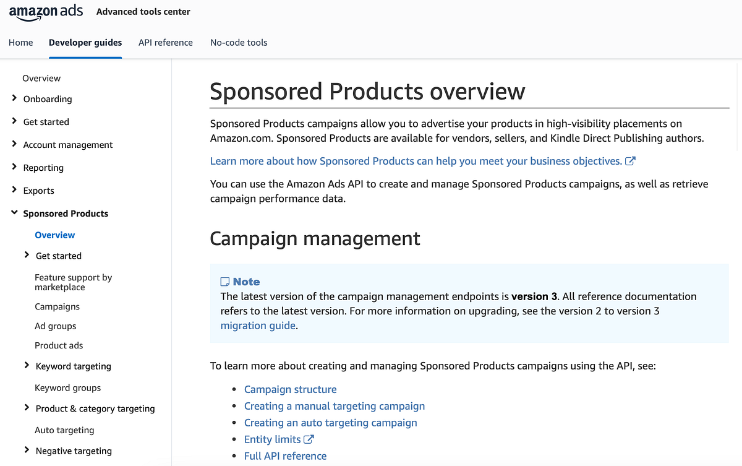This screenshot has width=742, height=466.
Task: Select the Developer guides tab
Action: [x=85, y=42]
